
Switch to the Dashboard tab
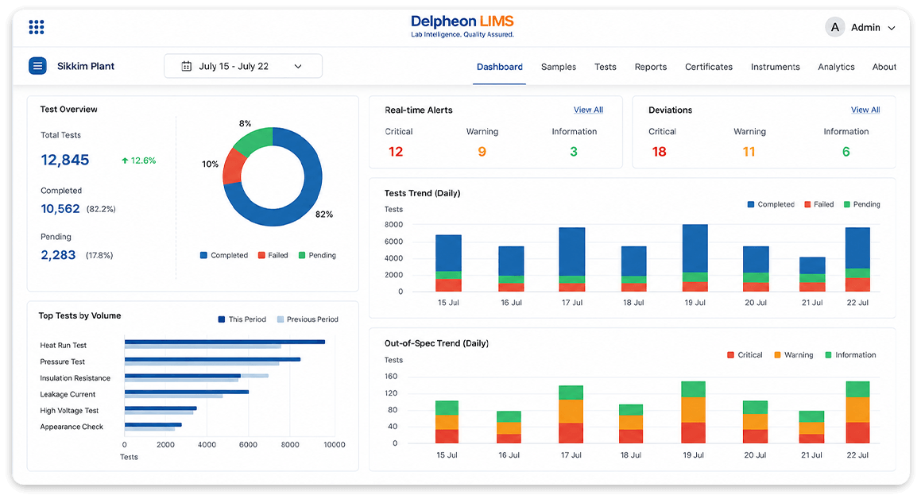tap(499, 67)
